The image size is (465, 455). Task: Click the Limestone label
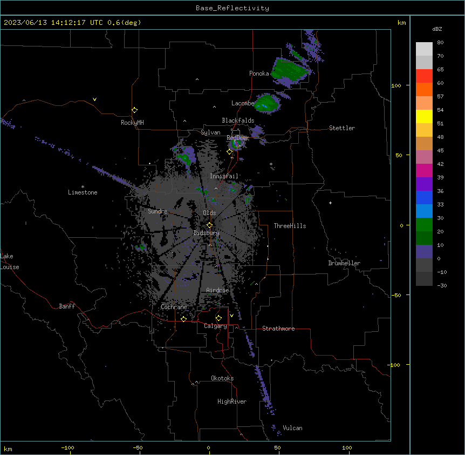83,192
